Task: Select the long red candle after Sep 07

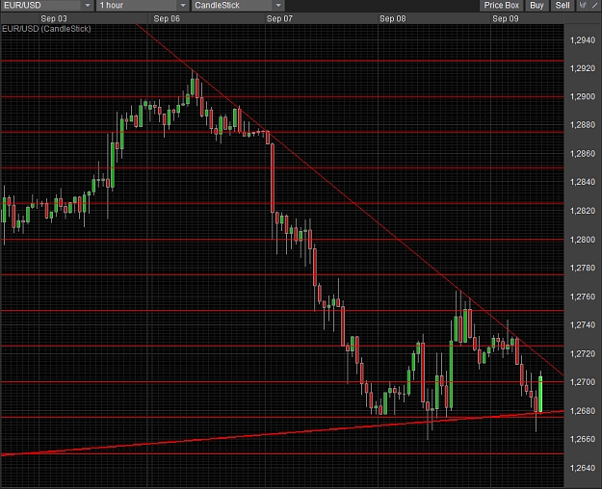Action: tap(273, 178)
